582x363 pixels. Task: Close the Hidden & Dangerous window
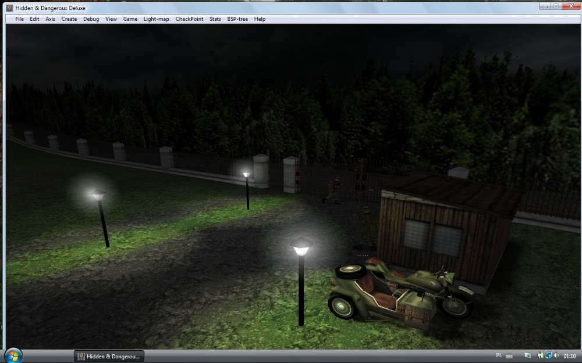[570, 6]
